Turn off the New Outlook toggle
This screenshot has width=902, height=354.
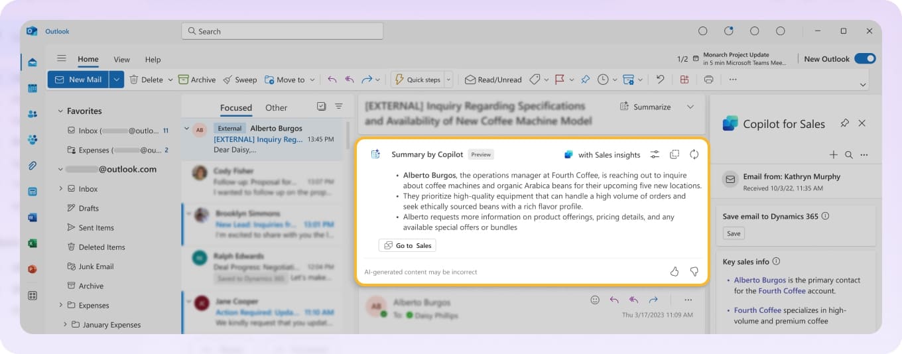tap(865, 59)
